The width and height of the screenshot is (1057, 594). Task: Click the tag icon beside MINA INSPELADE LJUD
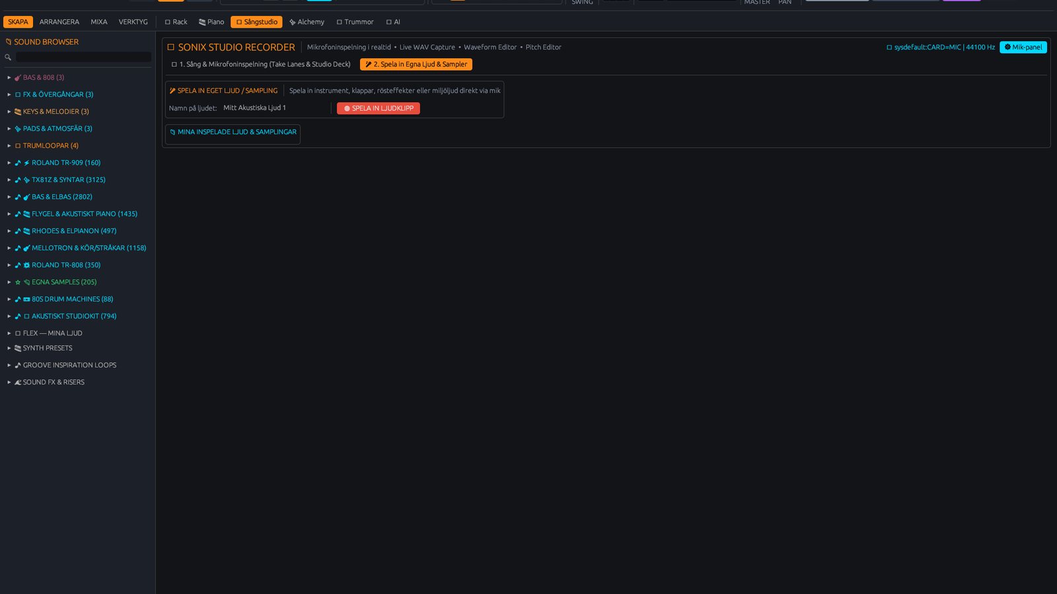tap(172, 132)
